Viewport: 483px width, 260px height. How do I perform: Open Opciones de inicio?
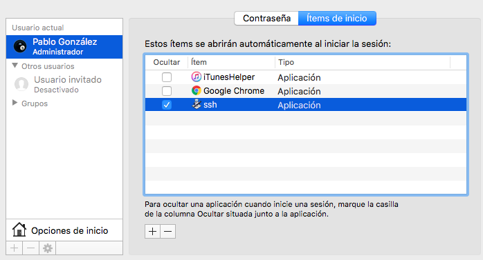point(64,230)
